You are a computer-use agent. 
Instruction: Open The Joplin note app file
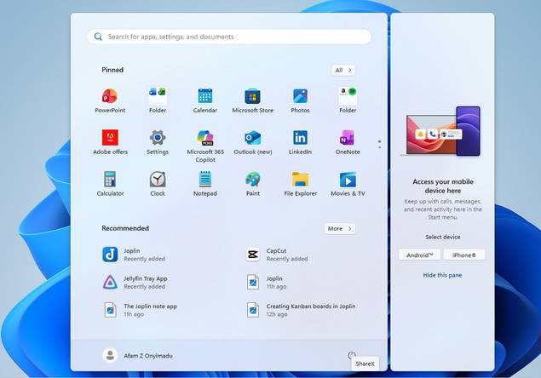tap(140, 310)
